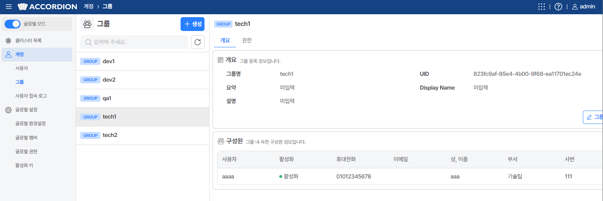Open the admin user menu
The image size is (603, 201).
(583, 7)
